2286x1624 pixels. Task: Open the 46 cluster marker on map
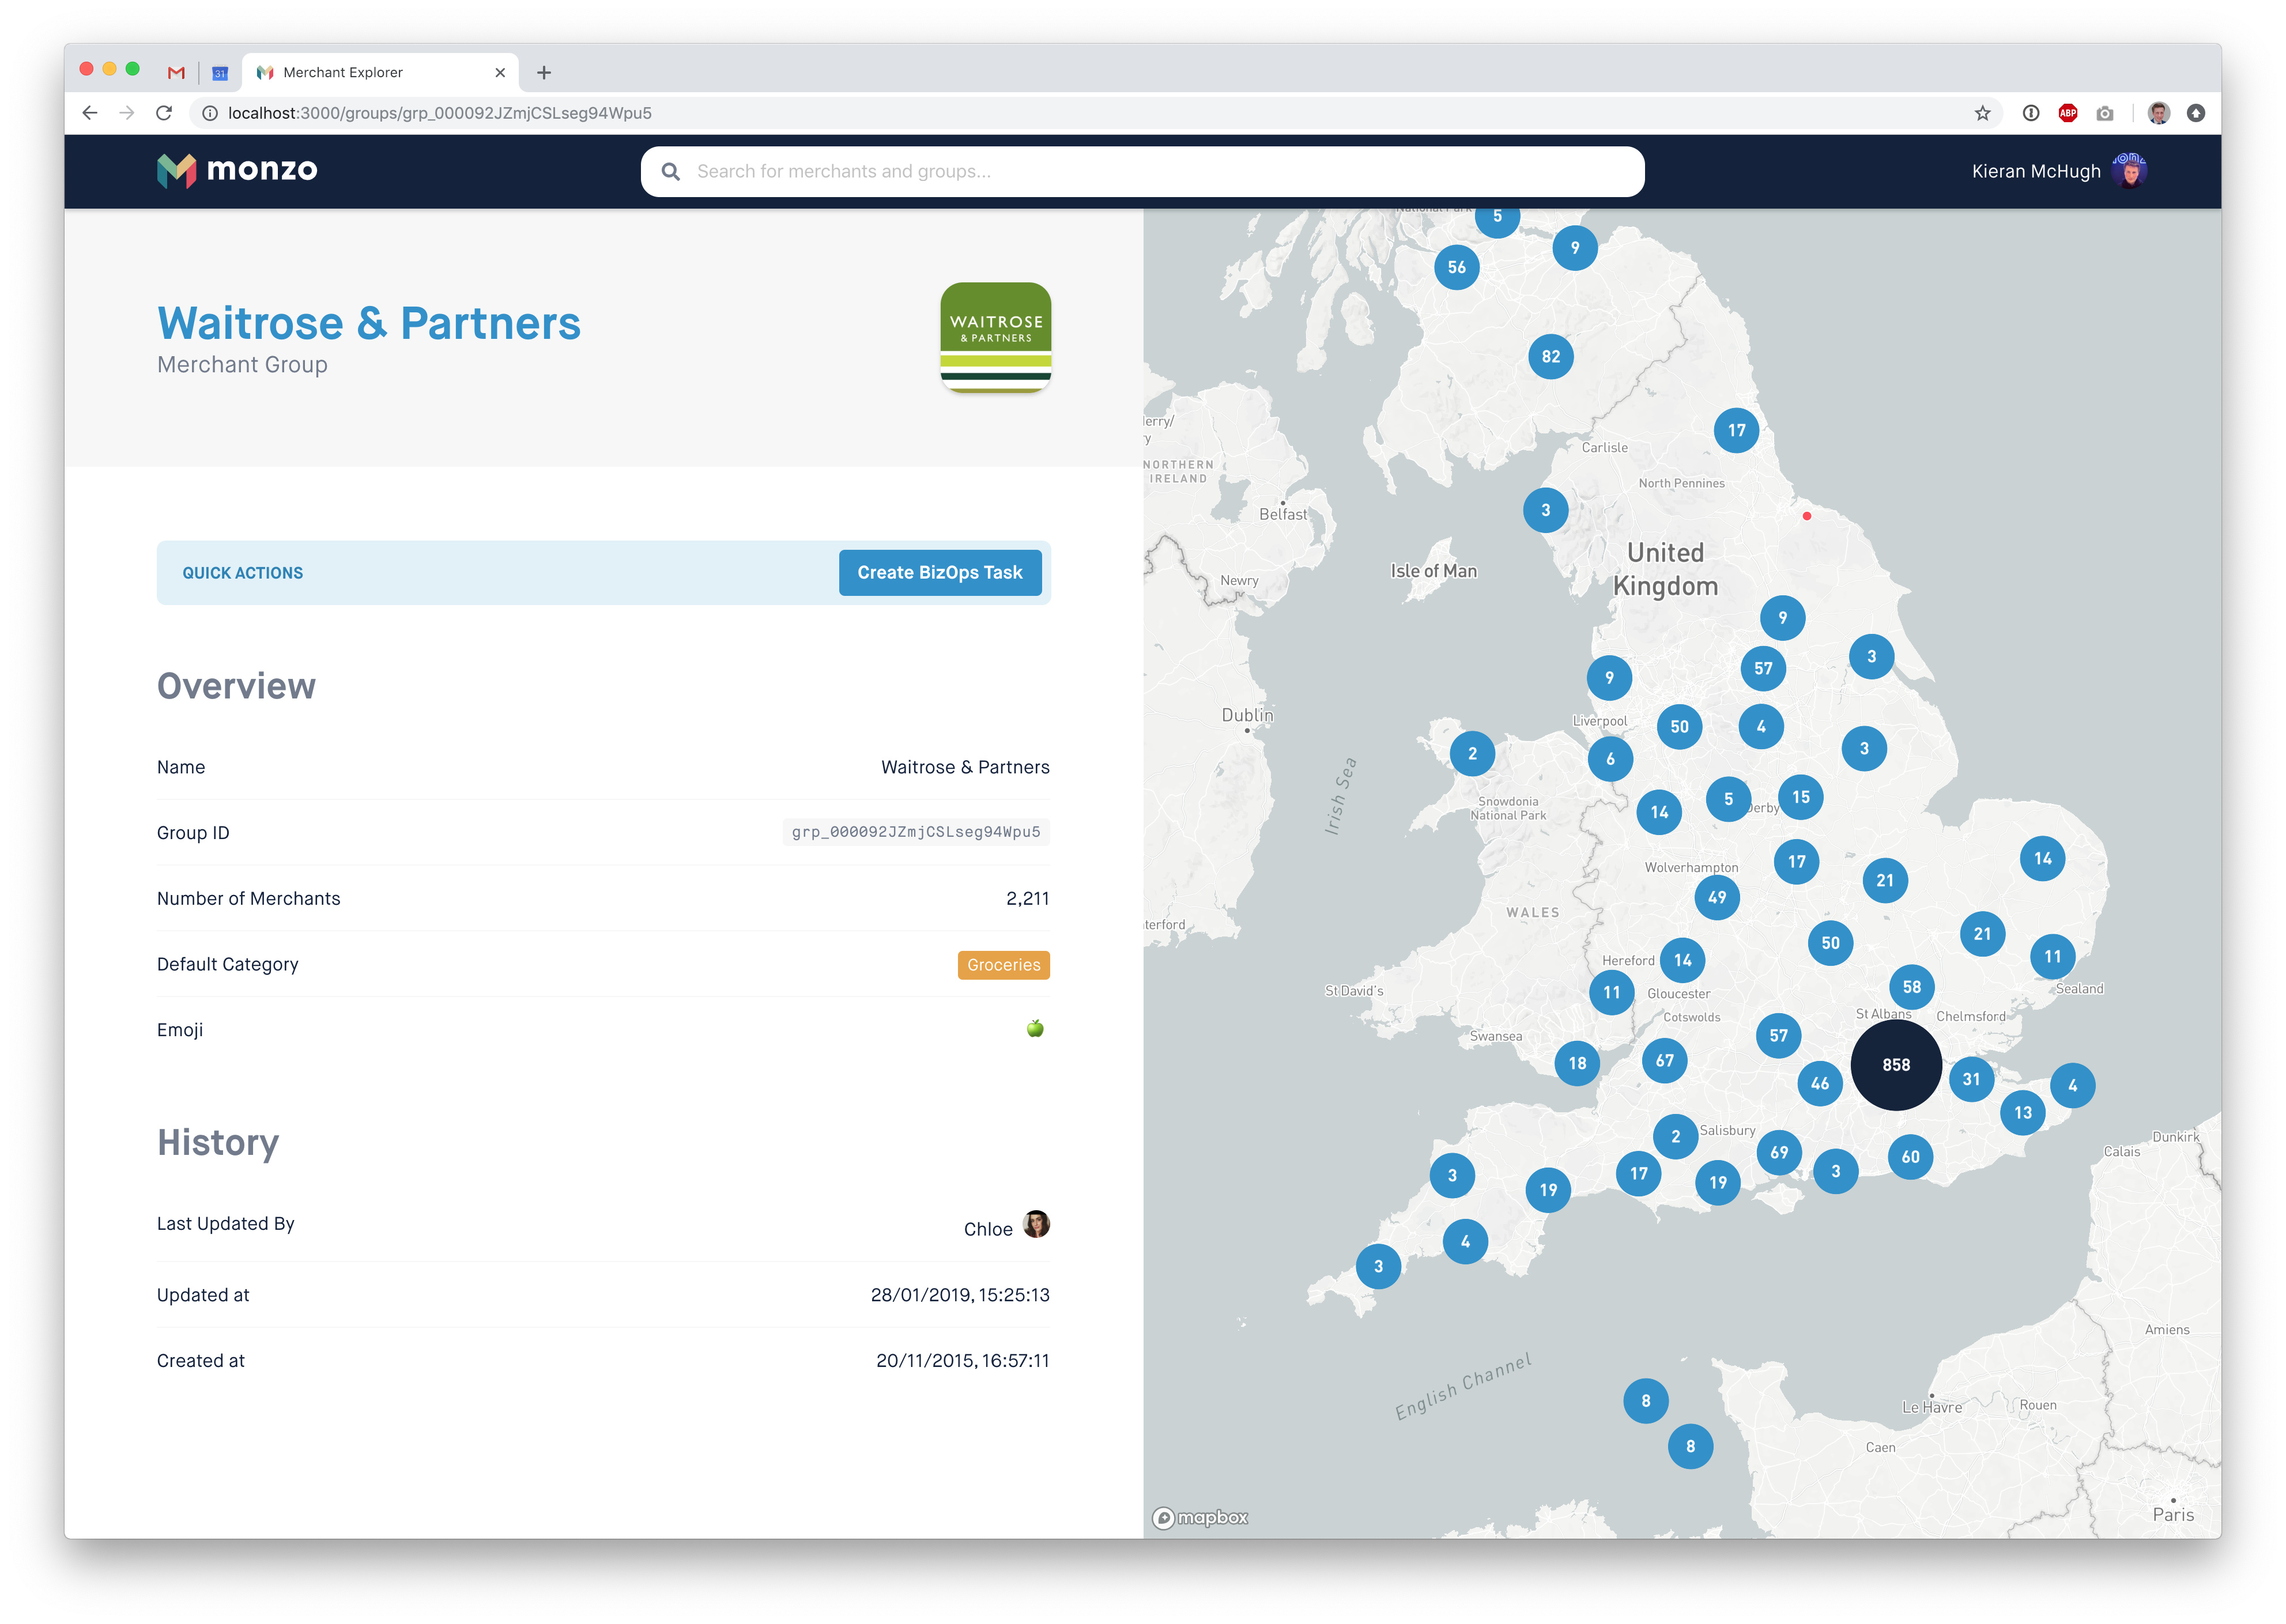coord(1819,1084)
